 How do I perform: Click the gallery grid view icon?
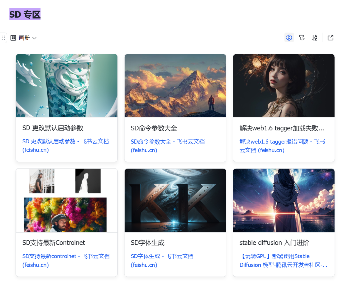click(x=13, y=38)
